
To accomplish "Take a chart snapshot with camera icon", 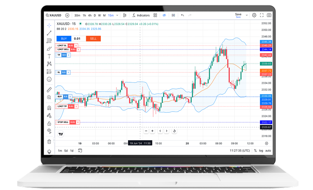I will pos(269,15).
